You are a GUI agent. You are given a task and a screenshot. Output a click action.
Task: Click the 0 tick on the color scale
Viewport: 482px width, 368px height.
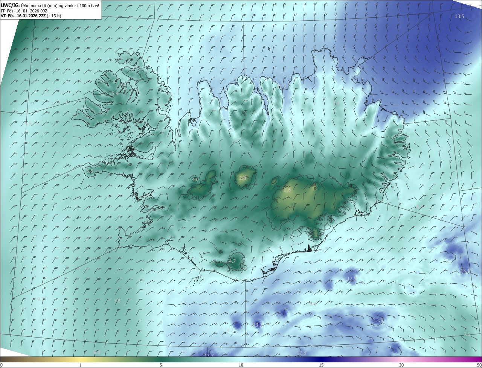2,365
